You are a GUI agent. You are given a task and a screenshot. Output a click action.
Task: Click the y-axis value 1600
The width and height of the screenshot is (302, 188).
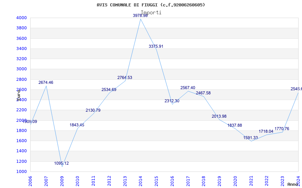point(22,141)
